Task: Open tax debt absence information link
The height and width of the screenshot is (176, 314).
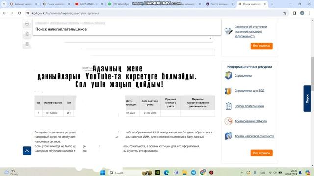Action: pyautogui.click(x=251, y=31)
